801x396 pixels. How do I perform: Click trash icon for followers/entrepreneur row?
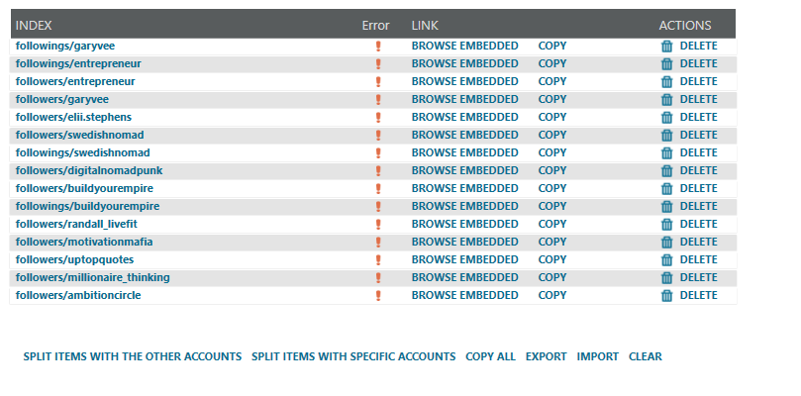666,82
